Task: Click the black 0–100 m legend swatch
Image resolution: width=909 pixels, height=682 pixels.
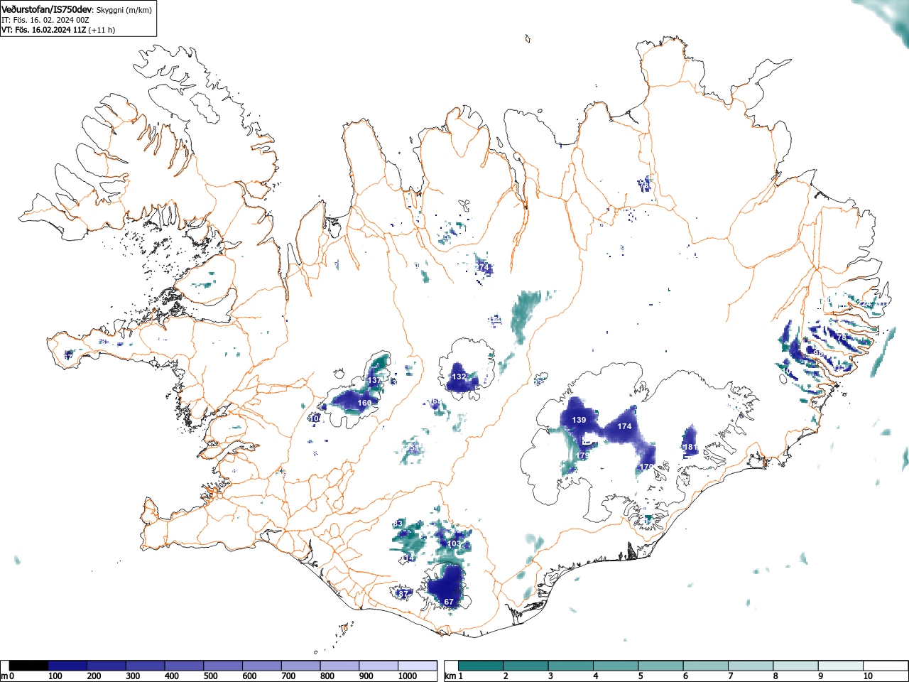Action: pyautogui.click(x=29, y=666)
